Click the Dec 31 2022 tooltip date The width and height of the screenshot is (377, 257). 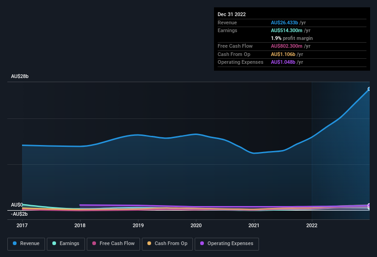[231, 14]
